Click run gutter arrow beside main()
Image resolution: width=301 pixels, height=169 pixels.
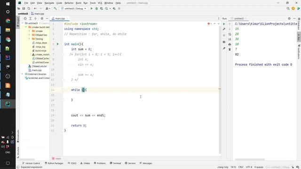tap(58, 44)
